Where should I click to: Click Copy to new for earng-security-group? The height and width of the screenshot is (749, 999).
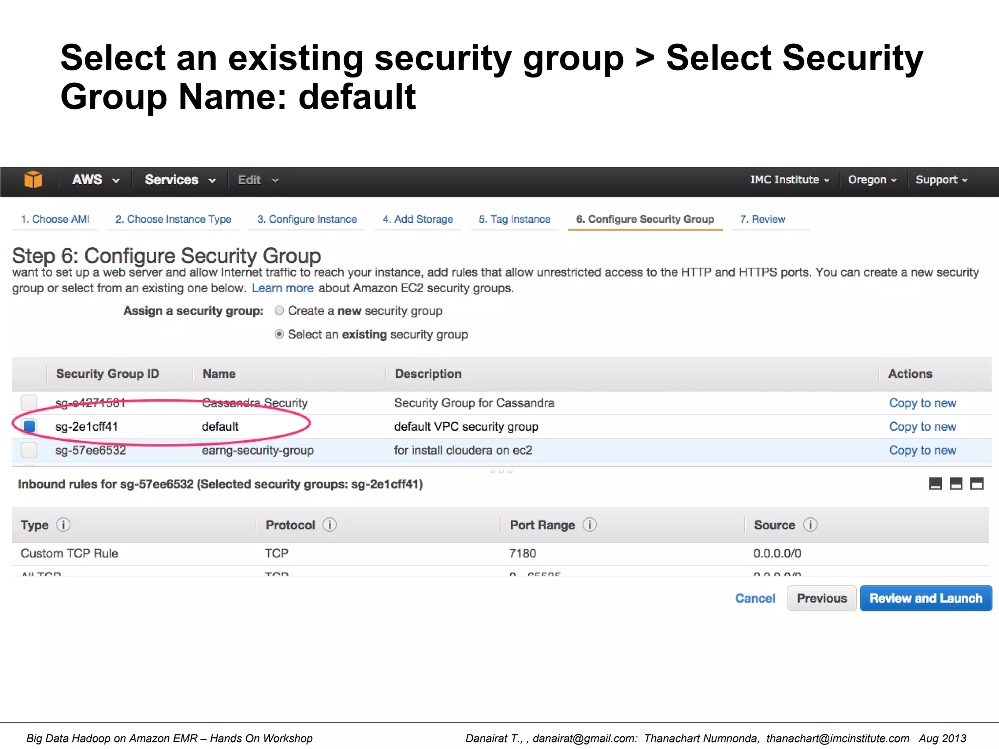tap(922, 450)
